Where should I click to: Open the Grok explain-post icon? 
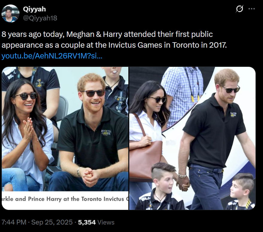click(239, 9)
